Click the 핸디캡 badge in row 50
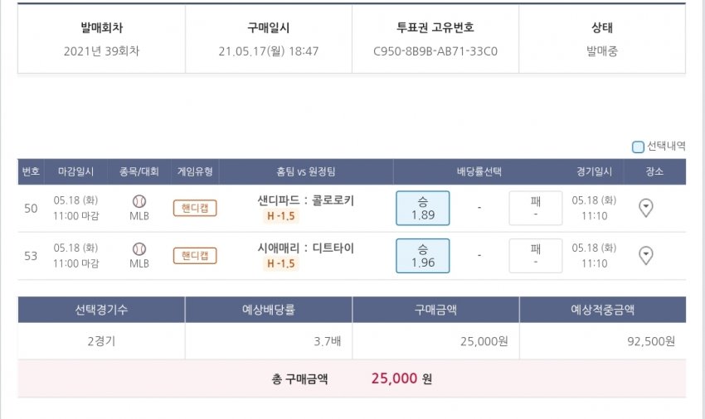 195,208
